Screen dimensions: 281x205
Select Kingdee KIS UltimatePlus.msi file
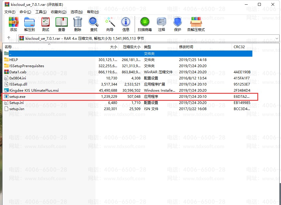pos(34,91)
